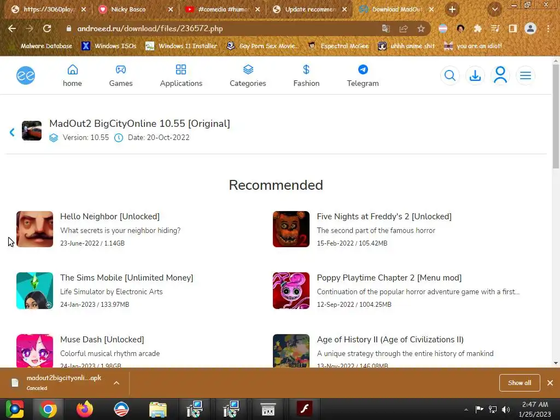Open the tab search dropdown
This screenshot has width=560, height=420.
coord(495,10)
